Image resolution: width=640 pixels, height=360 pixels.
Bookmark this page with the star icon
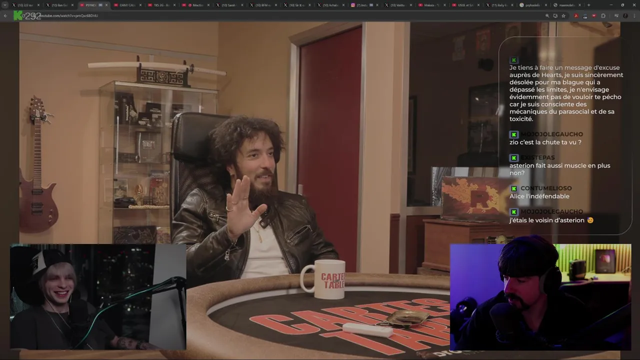click(x=563, y=15)
